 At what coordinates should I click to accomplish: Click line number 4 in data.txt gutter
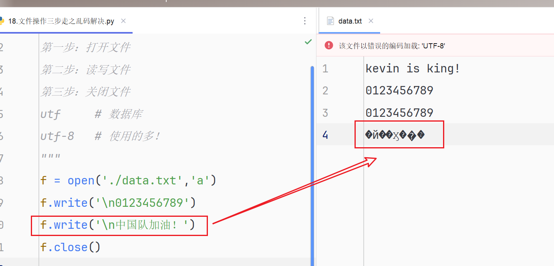(325, 135)
